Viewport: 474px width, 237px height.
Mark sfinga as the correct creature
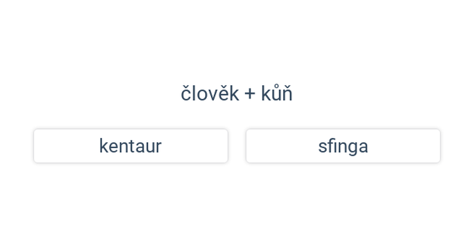[343, 146]
